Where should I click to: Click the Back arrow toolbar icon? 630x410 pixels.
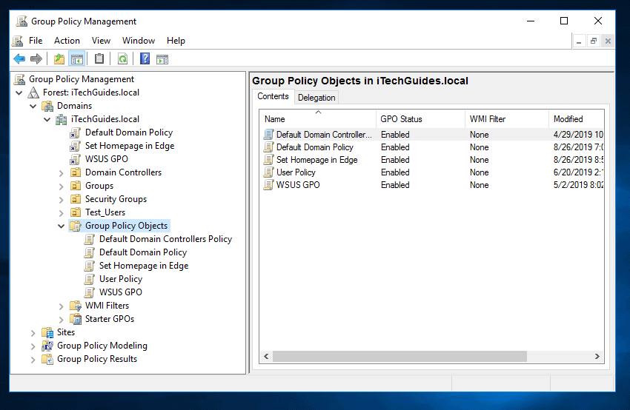pos(19,59)
